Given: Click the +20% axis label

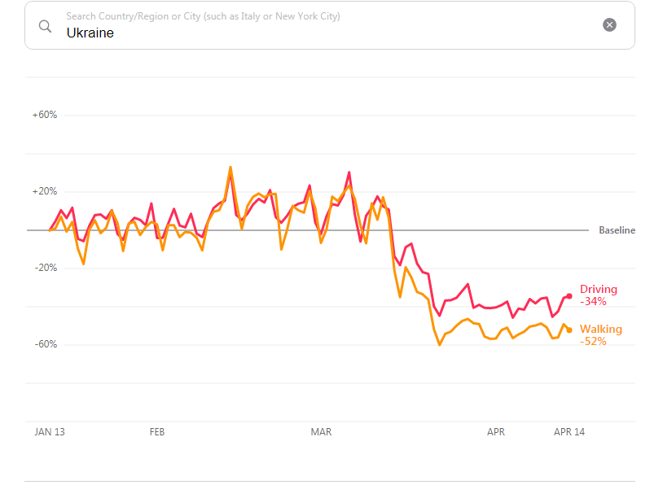Looking at the screenshot, I should pos(45,191).
